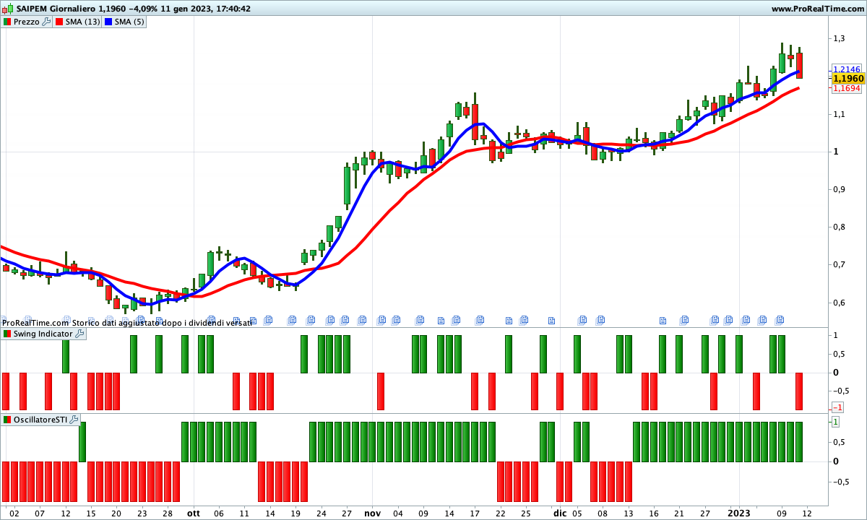Select the OscillatoreSTI panel label

pyautogui.click(x=40, y=419)
